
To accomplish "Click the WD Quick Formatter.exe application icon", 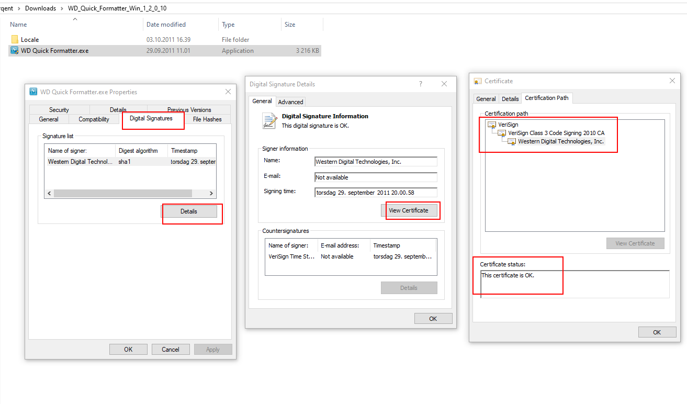I will tap(15, 51).
